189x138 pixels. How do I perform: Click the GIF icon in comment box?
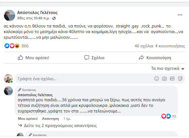(172, 79)
